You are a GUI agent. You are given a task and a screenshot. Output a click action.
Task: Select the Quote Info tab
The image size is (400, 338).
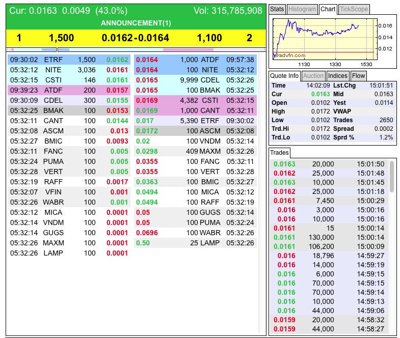click(285, 75)
